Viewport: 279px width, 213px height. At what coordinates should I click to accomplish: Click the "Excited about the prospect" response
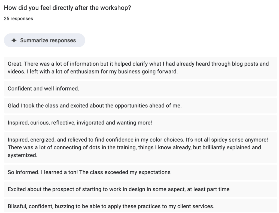(x=119, y=189)
